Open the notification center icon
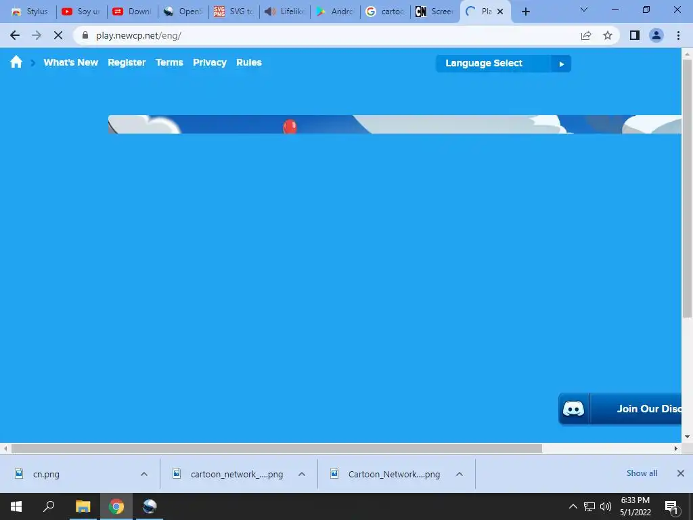Screen dimensions: 693x520 pyautogui.click(x=671, y=506)
